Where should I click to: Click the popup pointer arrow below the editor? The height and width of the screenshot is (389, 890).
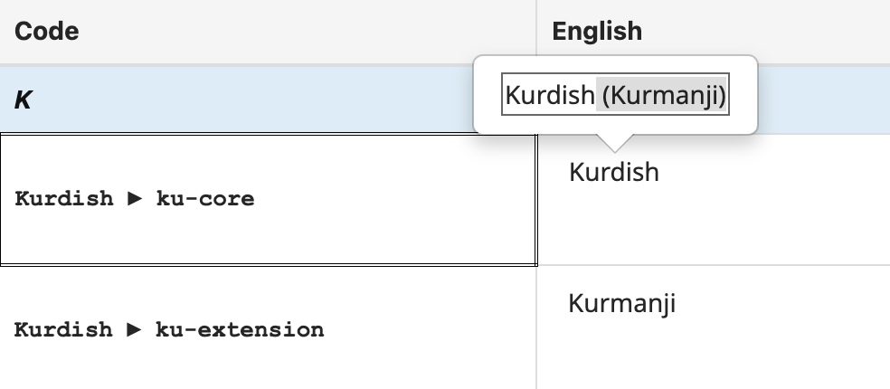[614, 142]
